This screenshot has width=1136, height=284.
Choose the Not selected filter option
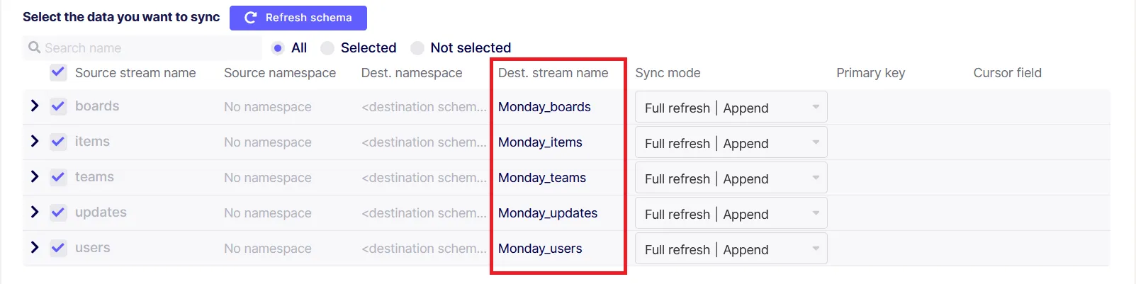pyautogui.click(x=417, y=48)
